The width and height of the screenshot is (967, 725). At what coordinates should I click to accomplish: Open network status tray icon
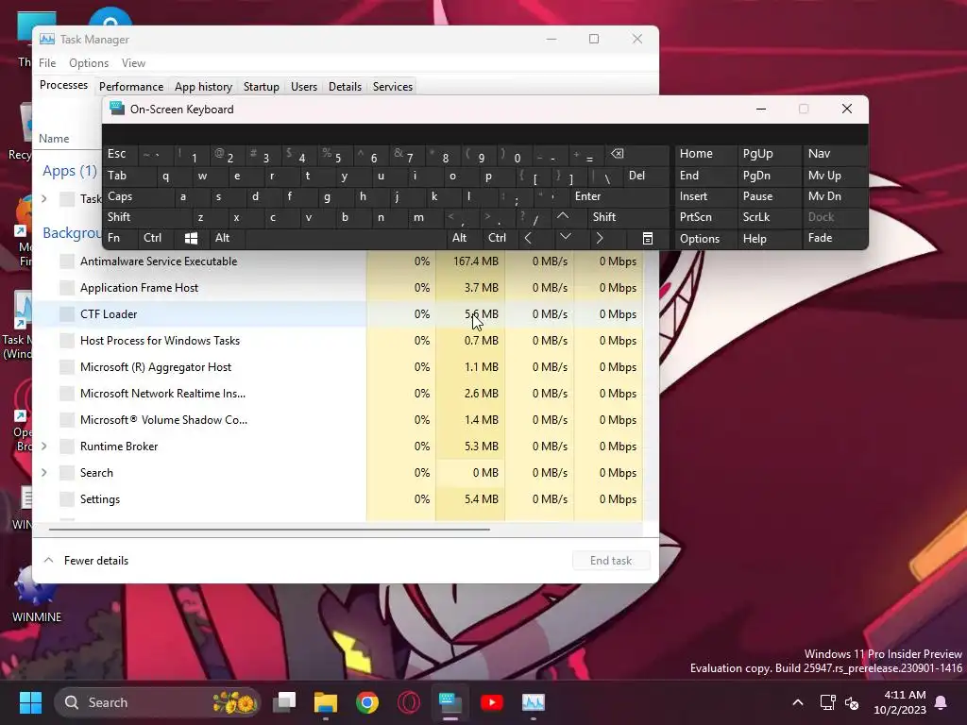[827, 702]
